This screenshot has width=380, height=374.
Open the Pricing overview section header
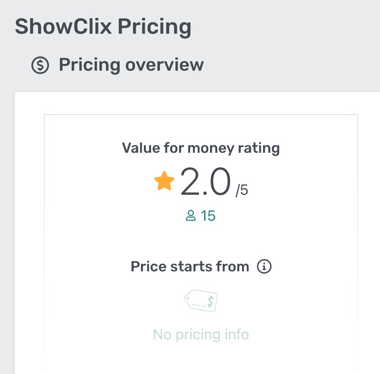pos(132,64)
